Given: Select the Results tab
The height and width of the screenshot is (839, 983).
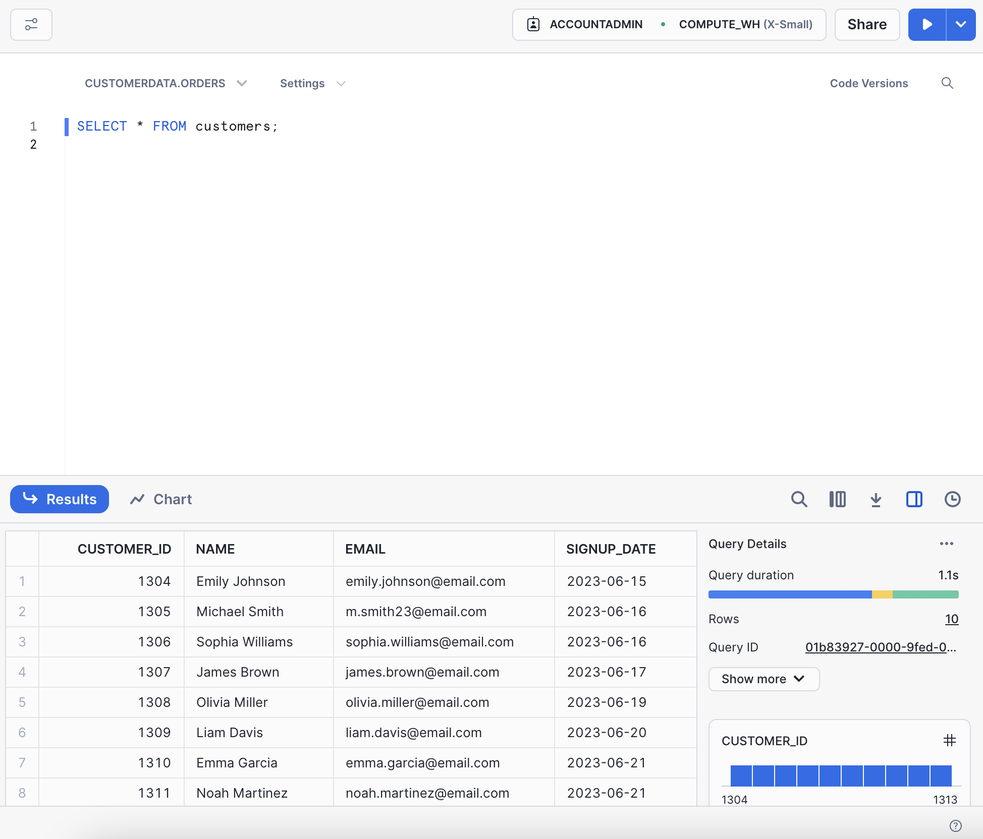Looking at the screenshot, I should pos(60,499).
